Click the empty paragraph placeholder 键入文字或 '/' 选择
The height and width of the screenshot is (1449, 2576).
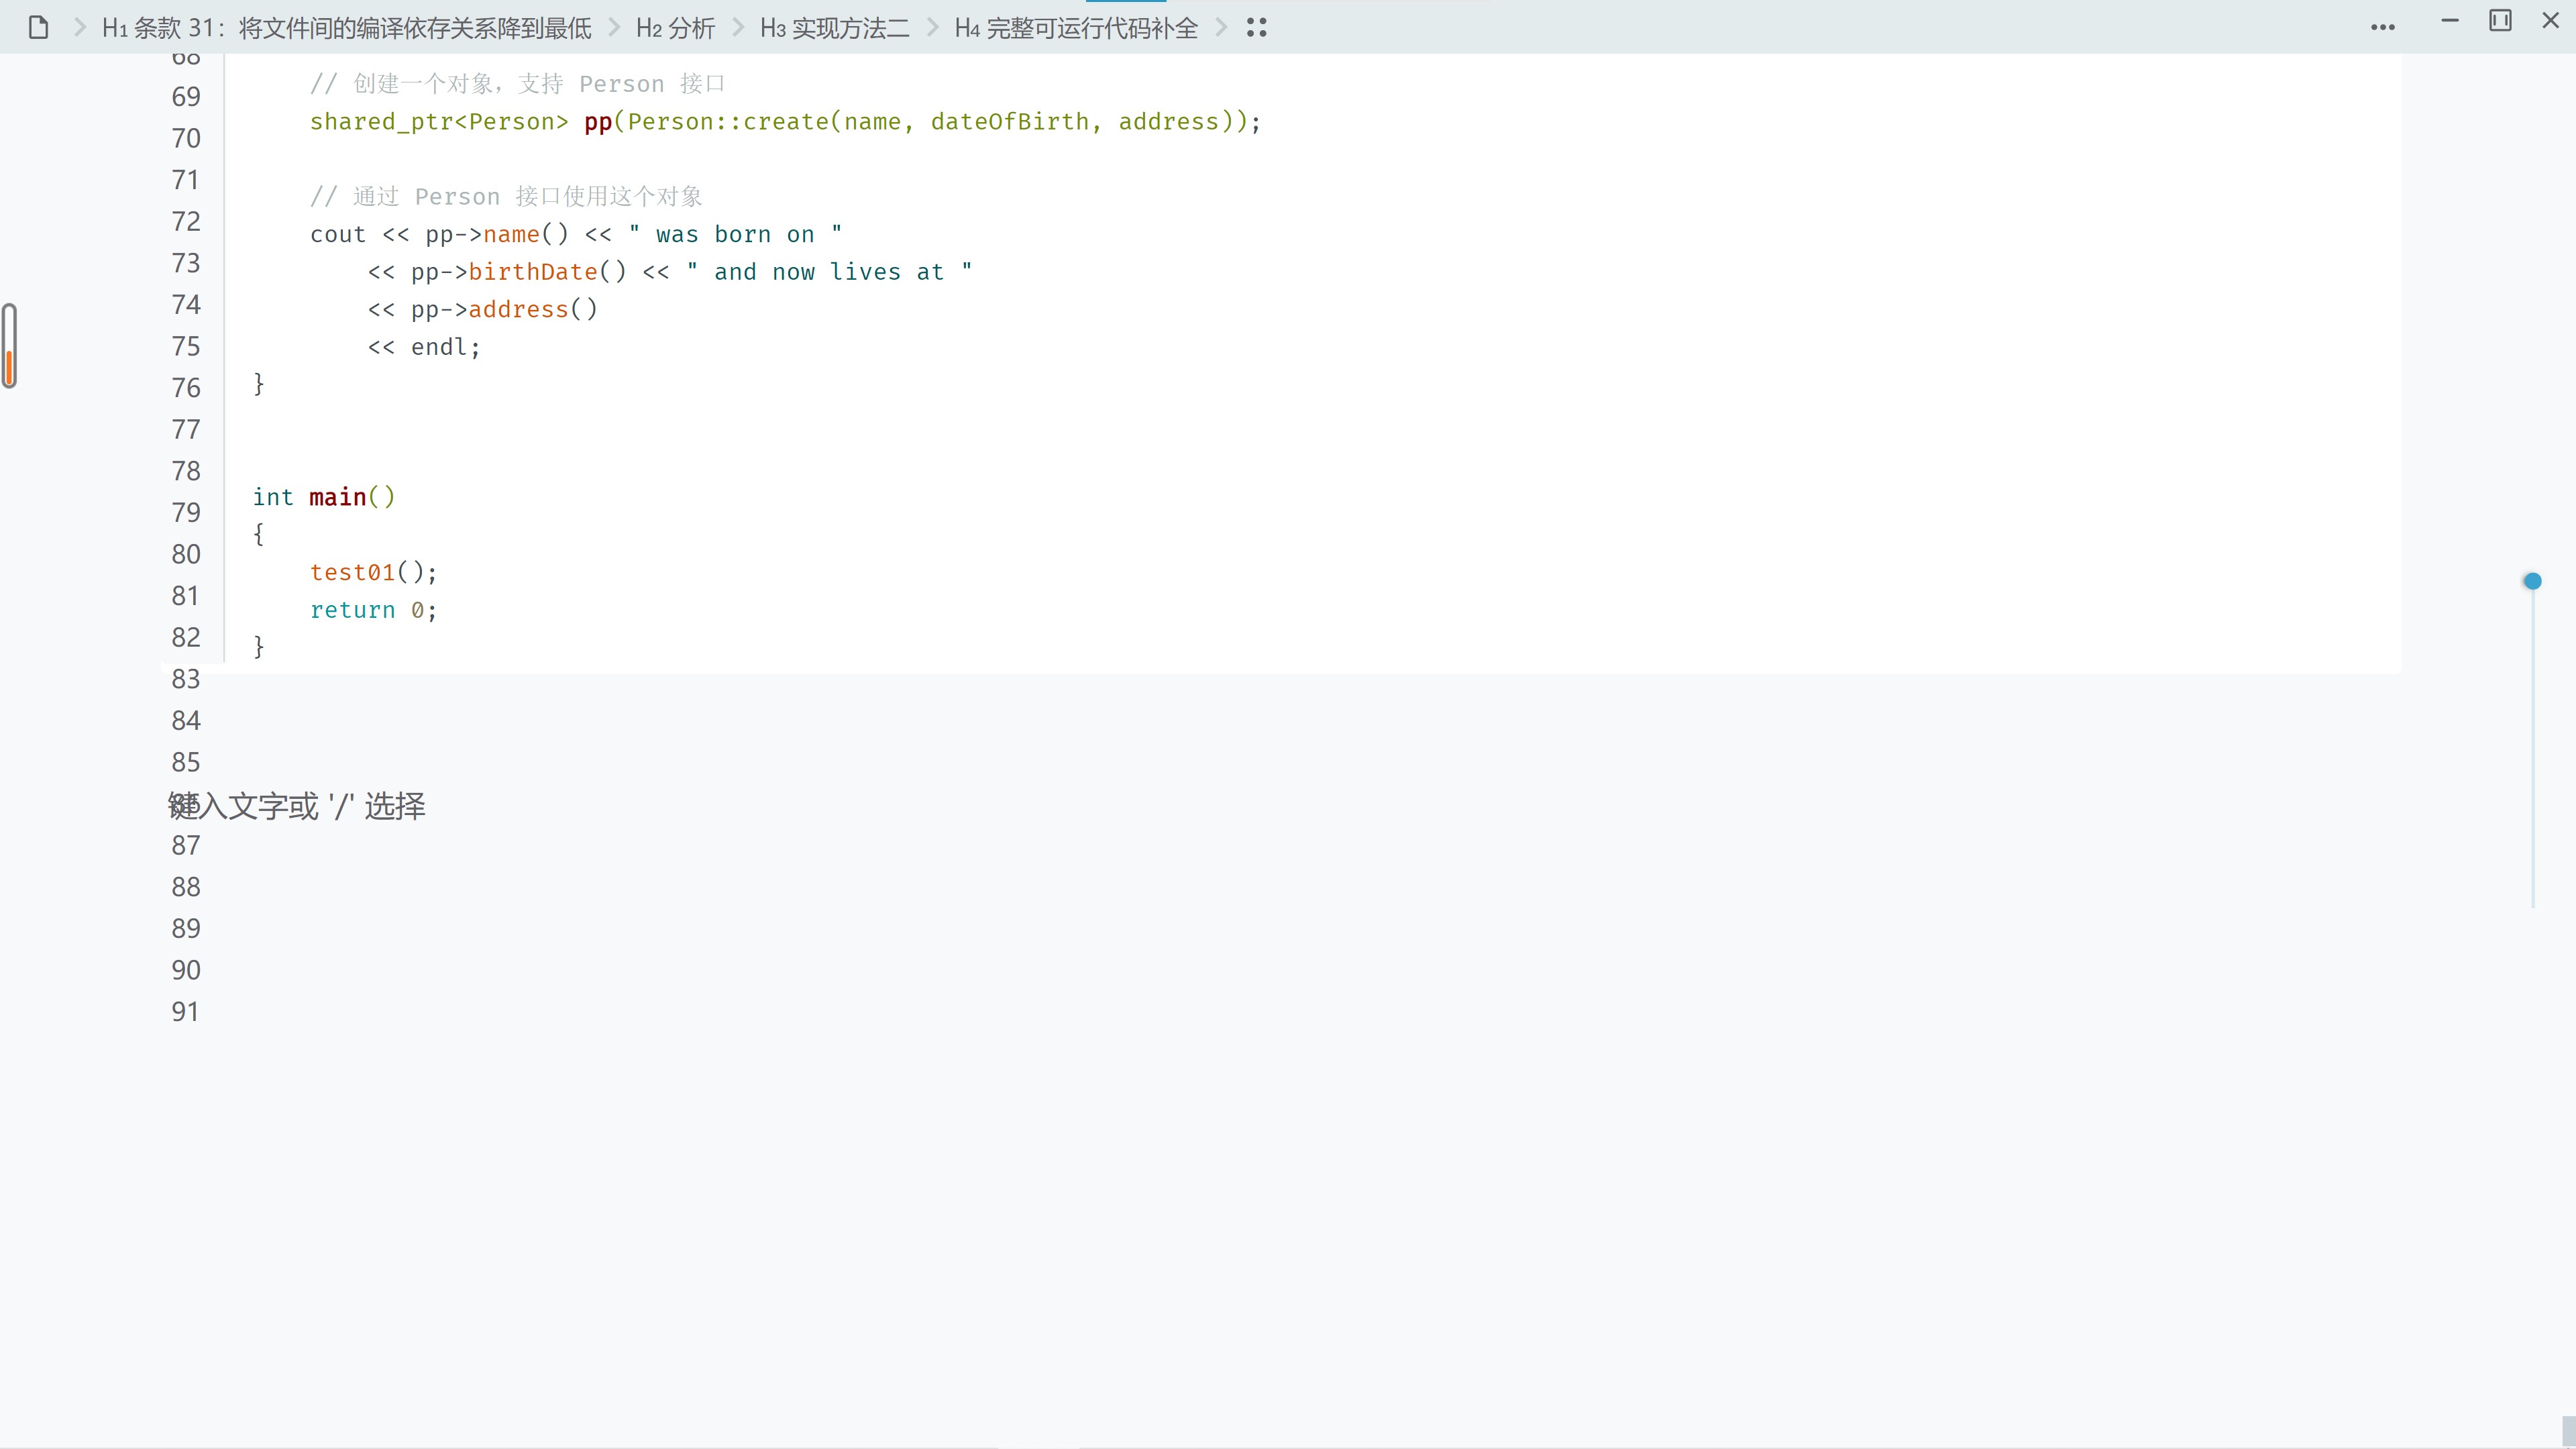tap(297, 806)
